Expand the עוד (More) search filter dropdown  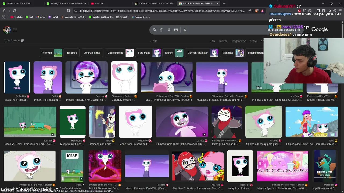[x=212, y=41]
